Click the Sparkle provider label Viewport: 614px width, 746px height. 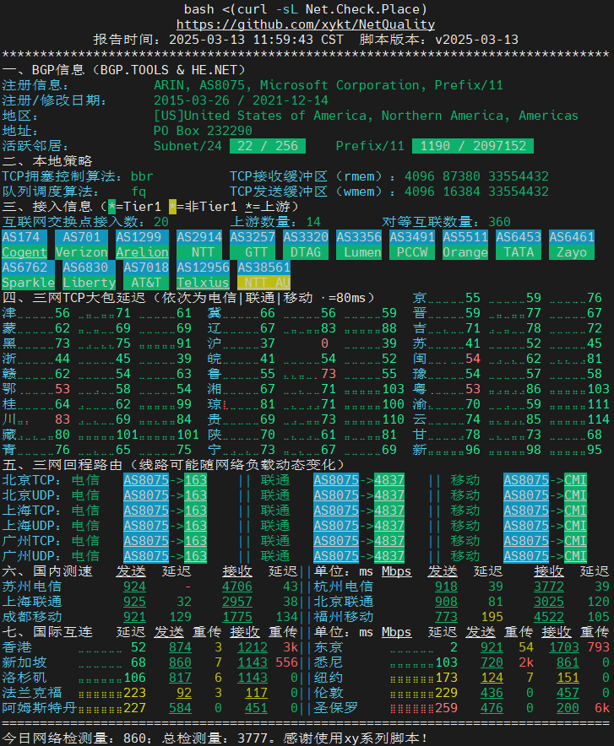[x=28, y=283]
